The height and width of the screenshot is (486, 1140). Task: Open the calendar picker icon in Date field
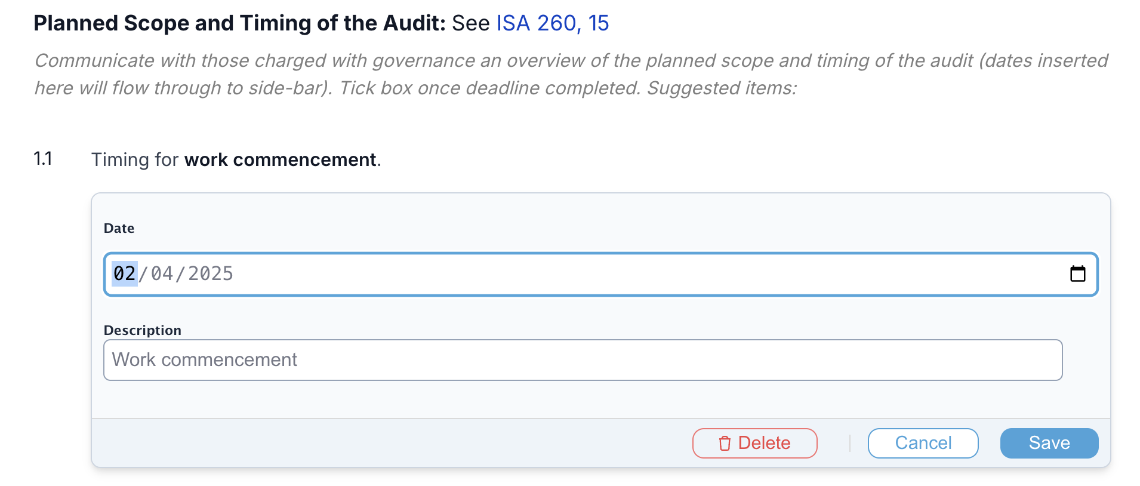coord(1077,274)
